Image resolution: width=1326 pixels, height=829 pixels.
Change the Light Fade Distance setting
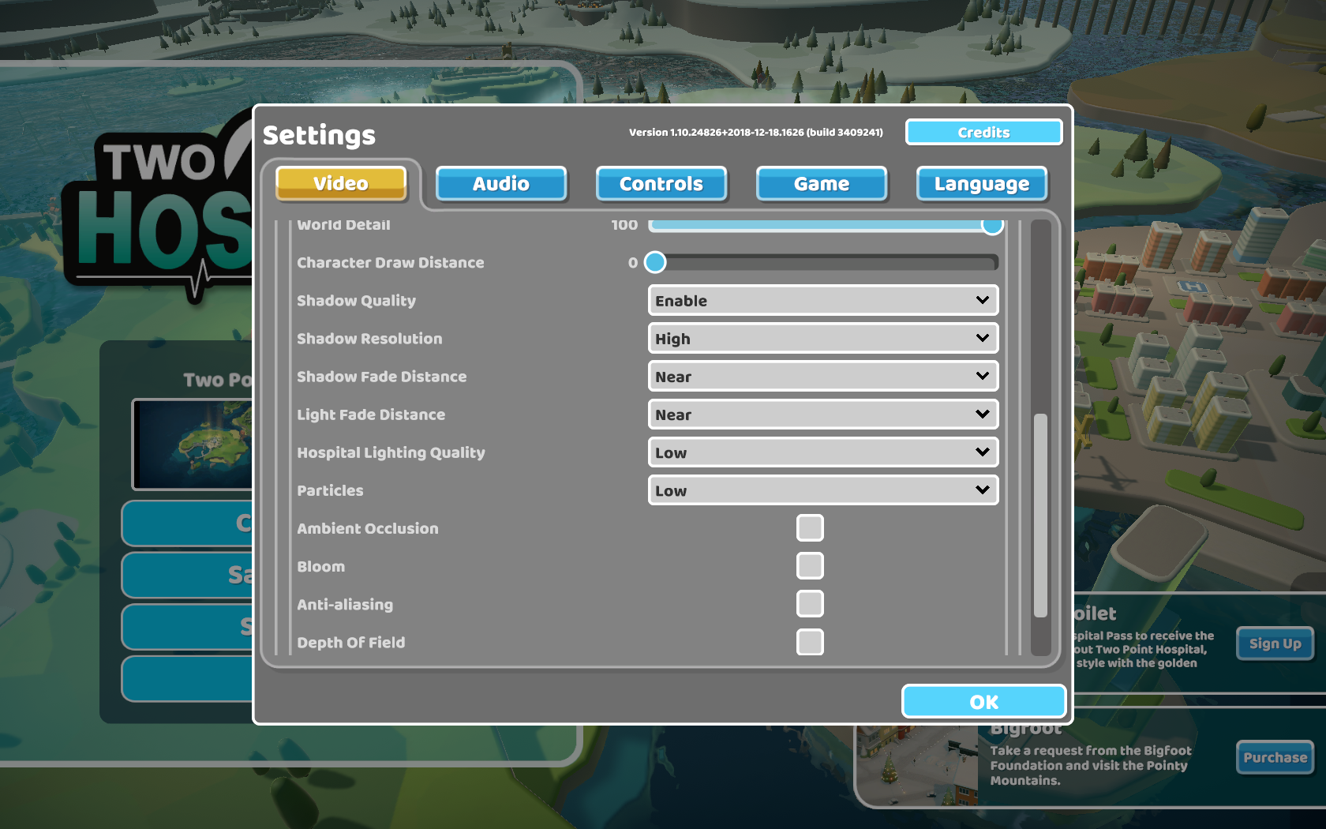pyautogui.click(x=822, y=414)
